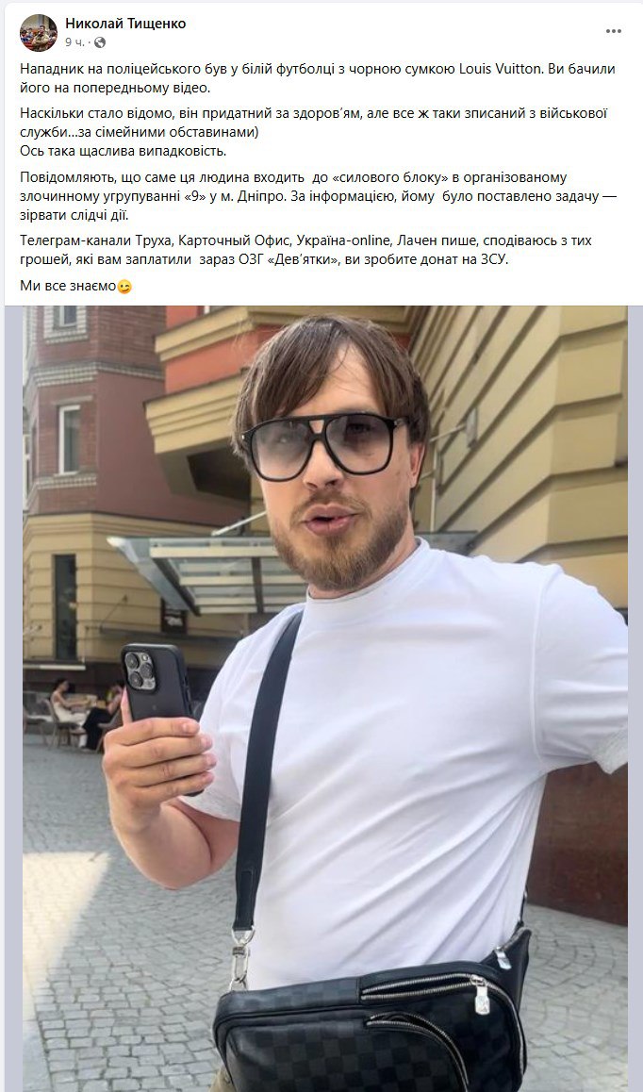Open Николай Тищенко profile avatar
The image size is (643, 1092).
click(39, 32)
